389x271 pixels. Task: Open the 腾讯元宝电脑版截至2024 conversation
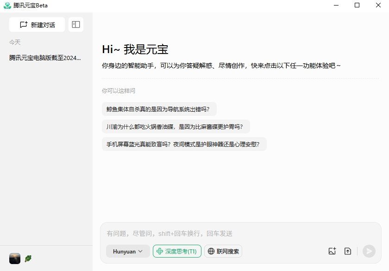coord(45,58)
